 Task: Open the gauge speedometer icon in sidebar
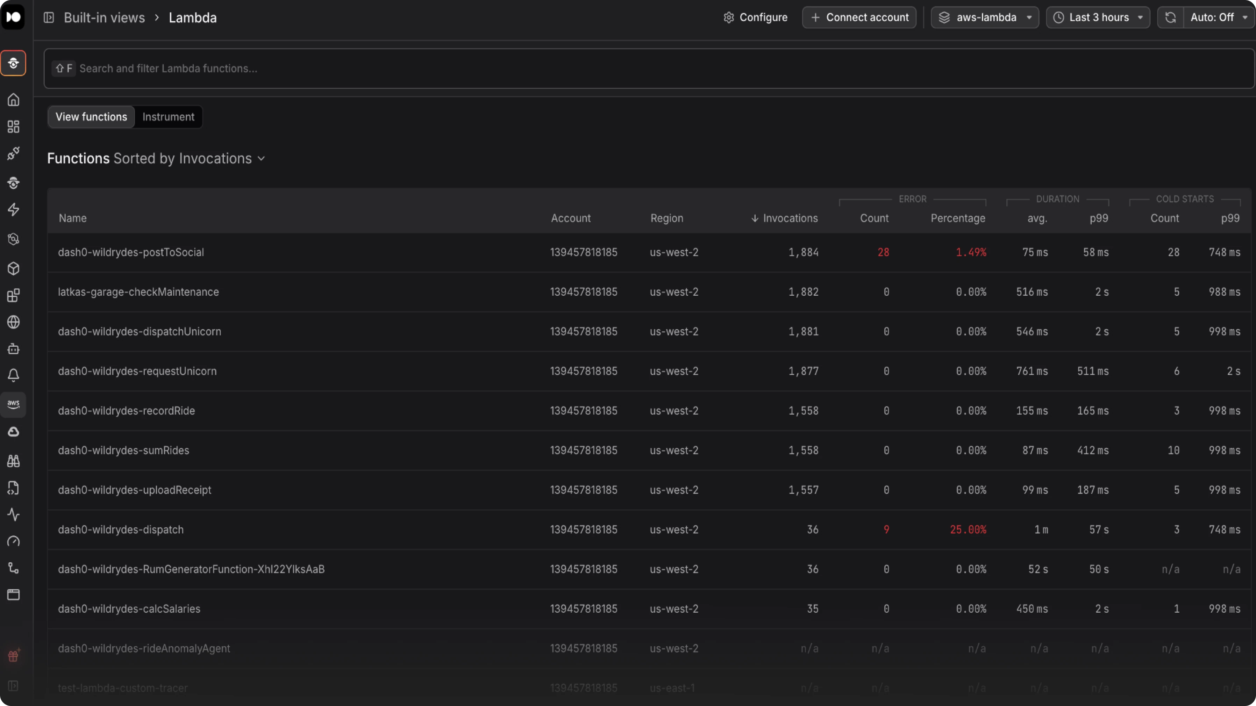[x=13, y=541]
